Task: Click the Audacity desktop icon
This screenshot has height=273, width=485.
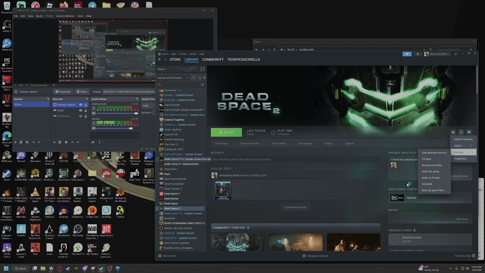Action: coord(64,212)
